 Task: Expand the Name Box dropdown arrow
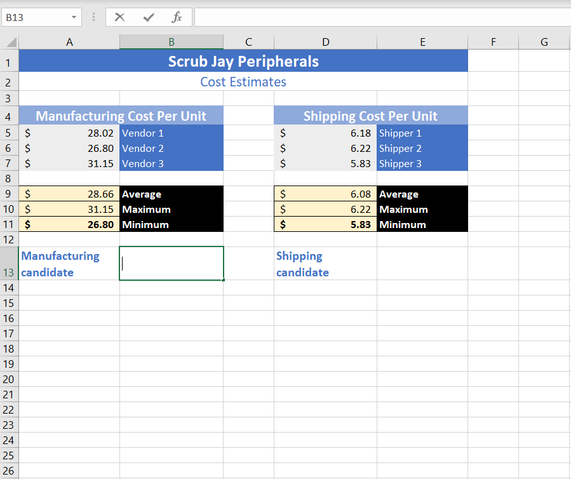pos(74,17)
